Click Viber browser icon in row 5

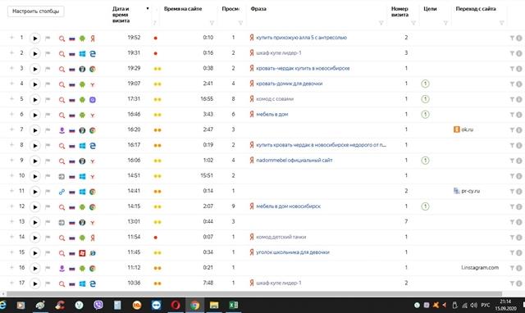point(93,100)
